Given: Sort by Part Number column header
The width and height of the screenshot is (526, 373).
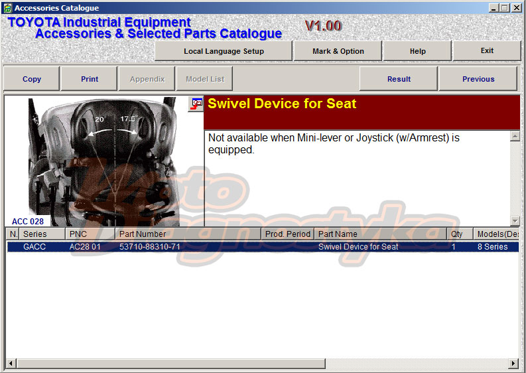Looking at the screenshot, I should 188,234.
